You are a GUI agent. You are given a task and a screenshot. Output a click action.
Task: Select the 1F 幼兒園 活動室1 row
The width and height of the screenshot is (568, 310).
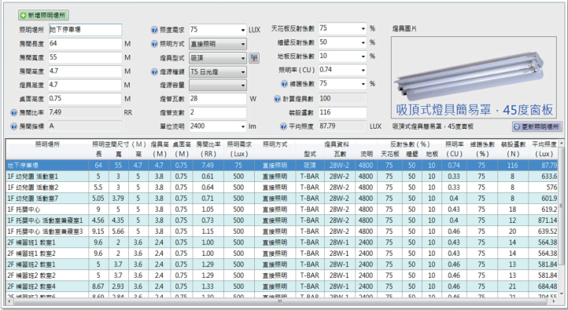[x=282, y=177]
